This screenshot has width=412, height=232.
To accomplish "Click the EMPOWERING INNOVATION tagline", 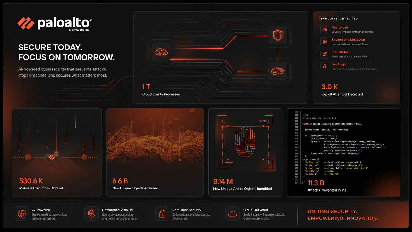I will [x=343, y=218].
